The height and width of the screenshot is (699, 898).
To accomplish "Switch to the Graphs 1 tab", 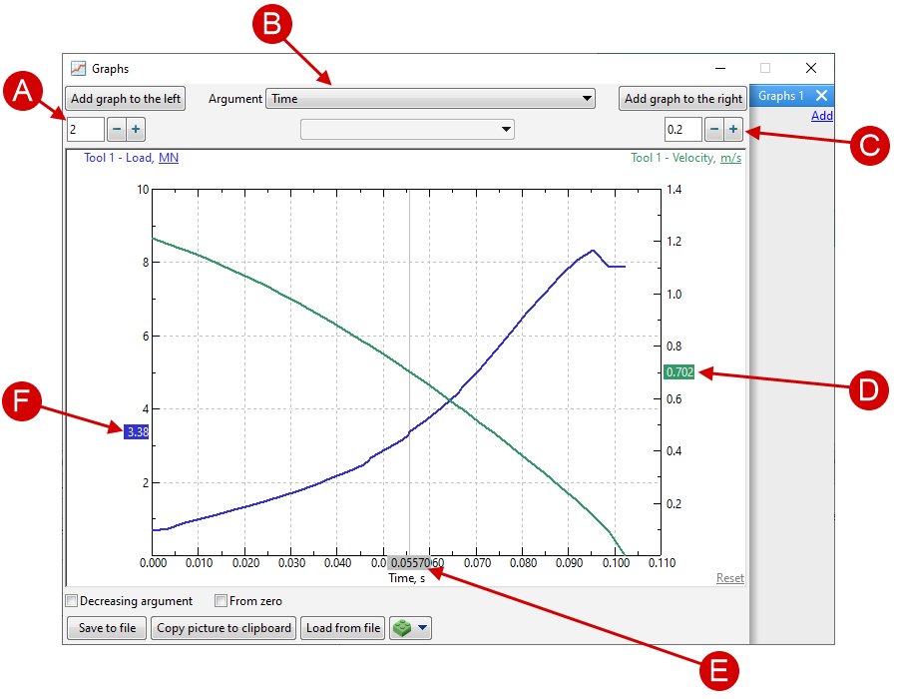I will [x=781, y=96].
